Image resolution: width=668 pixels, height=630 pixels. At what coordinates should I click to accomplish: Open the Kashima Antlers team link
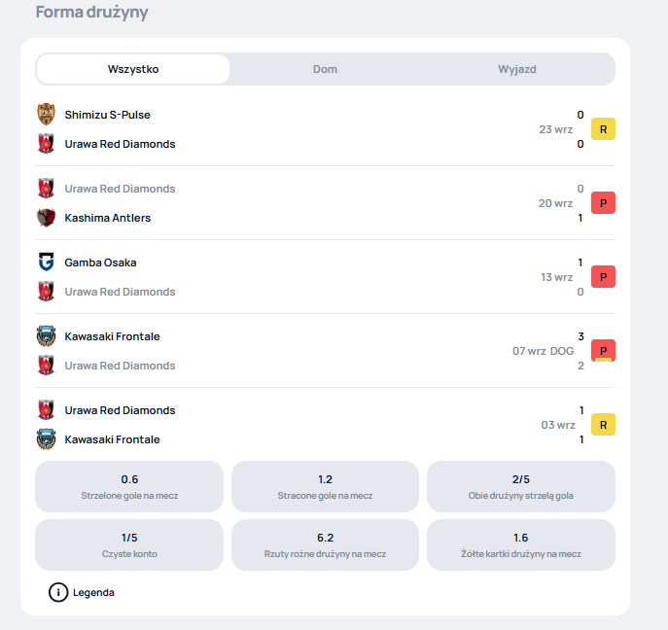click(107, 218)
